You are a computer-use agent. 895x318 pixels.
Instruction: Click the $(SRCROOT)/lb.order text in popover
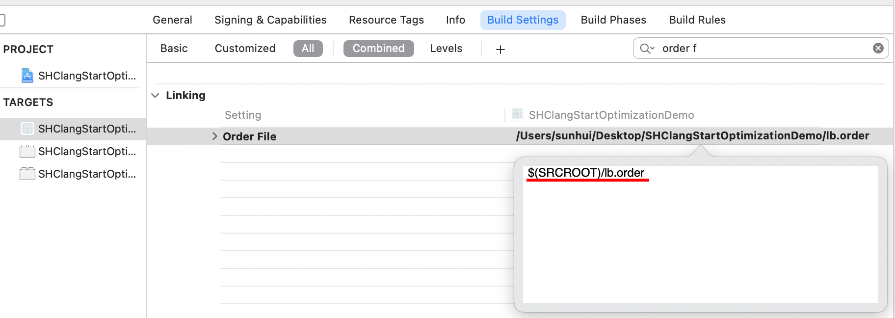tap(586, 173)
